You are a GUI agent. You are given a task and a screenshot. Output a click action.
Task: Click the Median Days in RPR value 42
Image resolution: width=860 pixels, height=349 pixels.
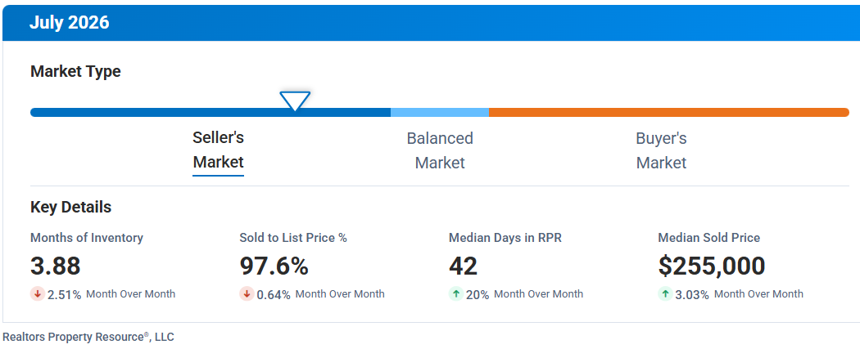tap(463, 266)
